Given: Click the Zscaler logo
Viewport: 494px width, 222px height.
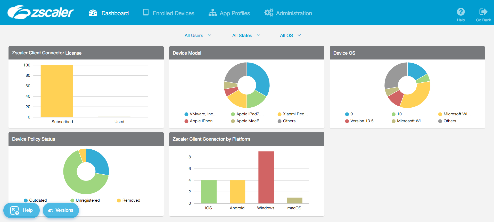Looking at the screenshot, I should coord(40,12).
